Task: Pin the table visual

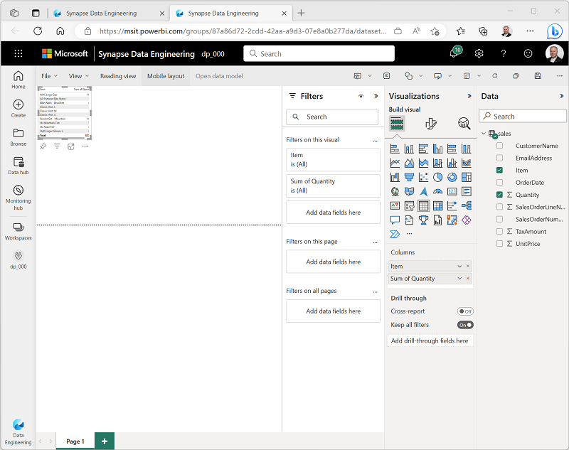Action: (43, 146)
